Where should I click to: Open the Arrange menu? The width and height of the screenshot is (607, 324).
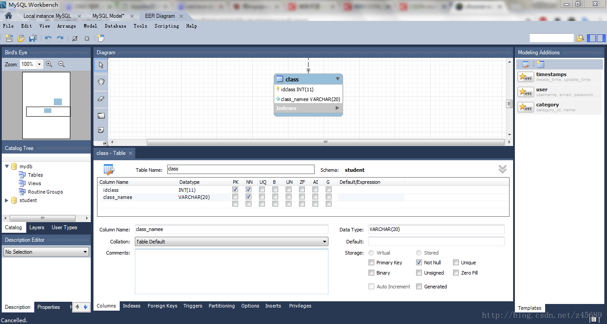click(x=66, y=26)
